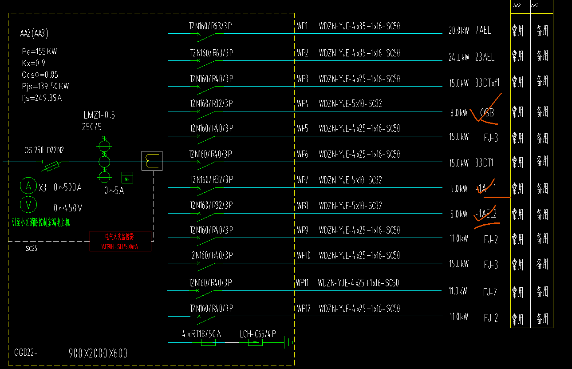
Task: Select the CosΦ=0.85 parameter text
Action: pyautogui.click(x=40, y=75)
